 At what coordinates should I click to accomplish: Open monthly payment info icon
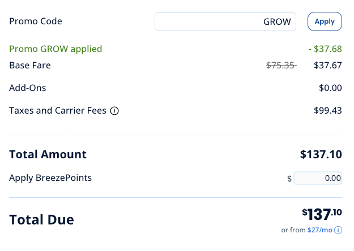point(338,230)
